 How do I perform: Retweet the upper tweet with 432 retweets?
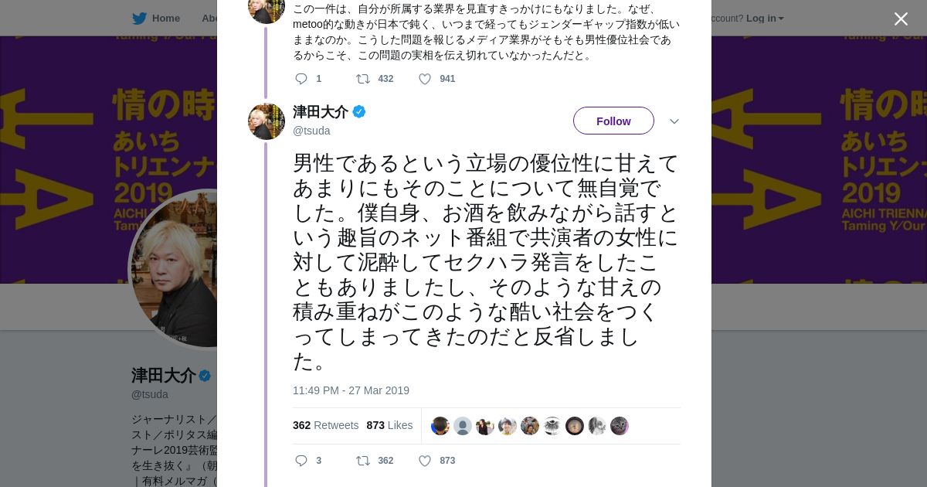(x=362, y=79)
